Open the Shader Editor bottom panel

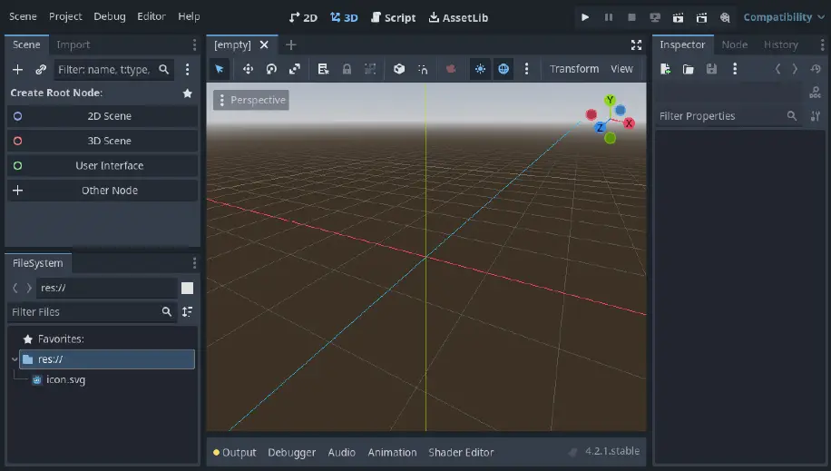tap(461, 452)
